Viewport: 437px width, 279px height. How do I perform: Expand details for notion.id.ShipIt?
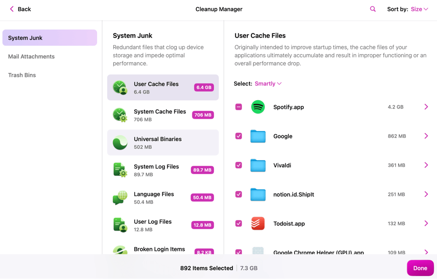426,194
